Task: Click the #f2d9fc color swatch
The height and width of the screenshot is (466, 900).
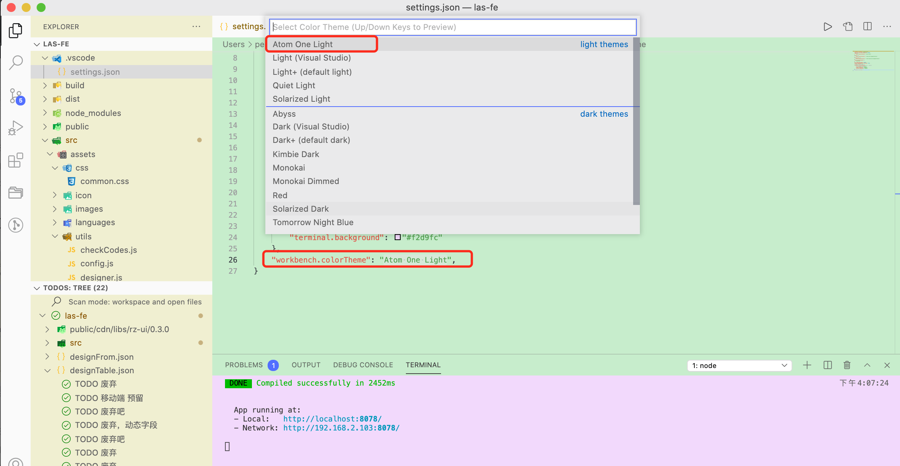Action: tap(398, 237)
